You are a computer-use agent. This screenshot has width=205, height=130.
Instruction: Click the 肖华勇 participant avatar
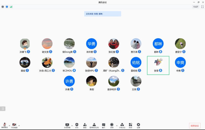click(91, 44)
